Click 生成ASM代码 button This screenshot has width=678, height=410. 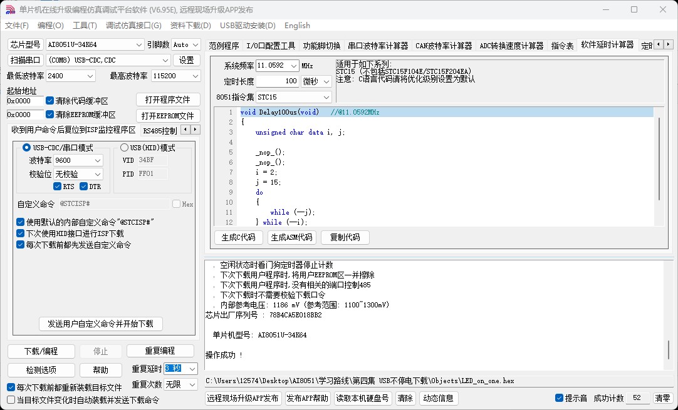(292, 237)
